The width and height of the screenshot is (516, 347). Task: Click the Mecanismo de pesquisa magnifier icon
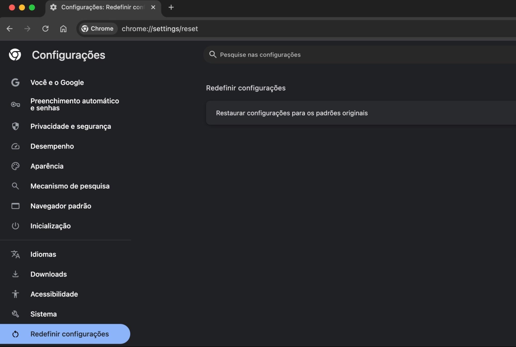tap(15, 186)
